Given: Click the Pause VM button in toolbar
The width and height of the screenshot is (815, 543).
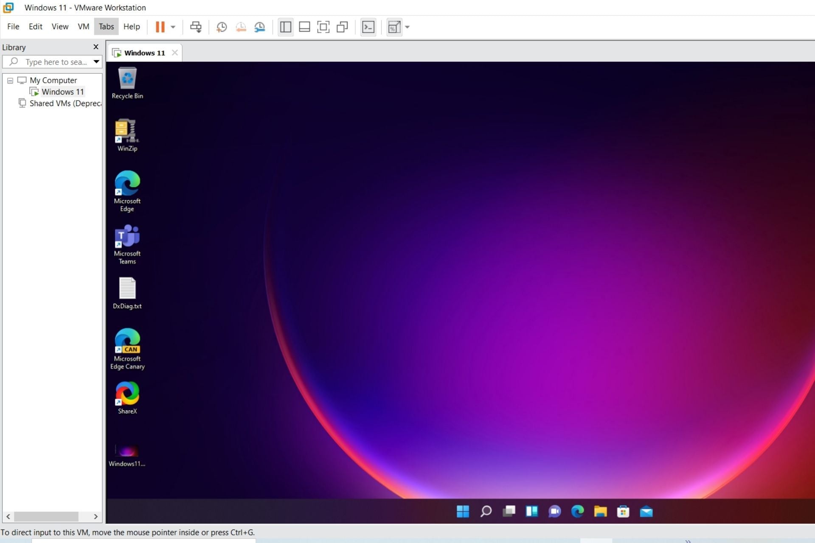Looking at the screenshot, I should click(x=160, y=27).
